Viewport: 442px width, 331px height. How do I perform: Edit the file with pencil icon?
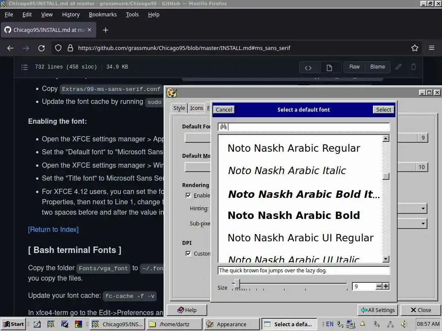398,67
